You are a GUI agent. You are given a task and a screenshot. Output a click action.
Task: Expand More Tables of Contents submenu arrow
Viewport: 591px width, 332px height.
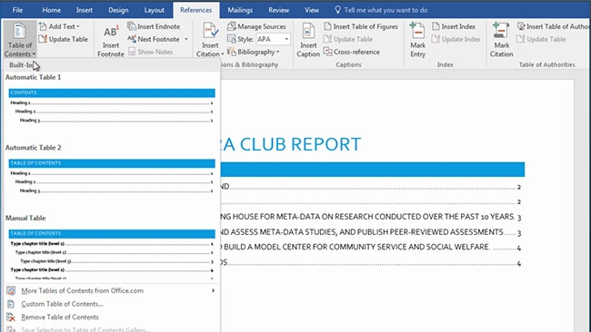point(213,290)
